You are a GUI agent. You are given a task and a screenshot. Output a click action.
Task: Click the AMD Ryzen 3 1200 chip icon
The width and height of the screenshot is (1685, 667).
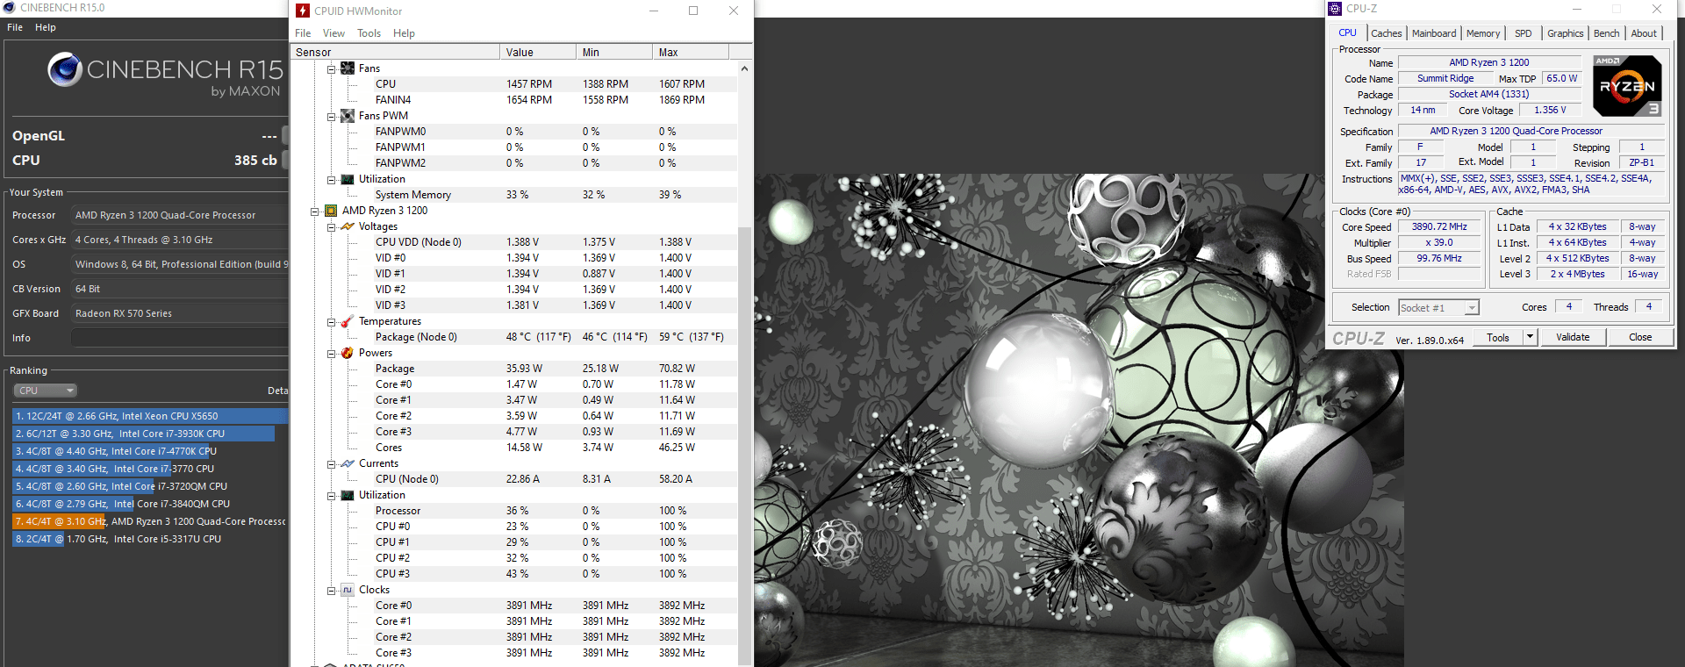tap(331, 211)
